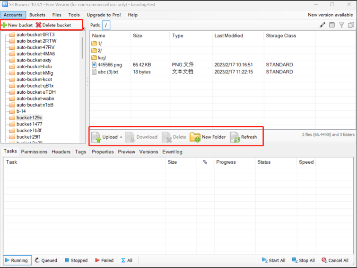Click the Path input field
The image size is (357, 268).
click(106, 25)
